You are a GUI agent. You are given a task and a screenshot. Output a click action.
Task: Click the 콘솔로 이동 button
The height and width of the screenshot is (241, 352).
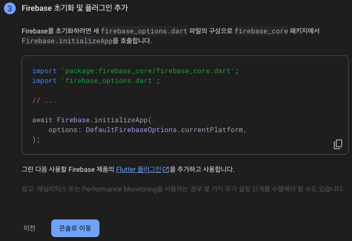(75, 228)
